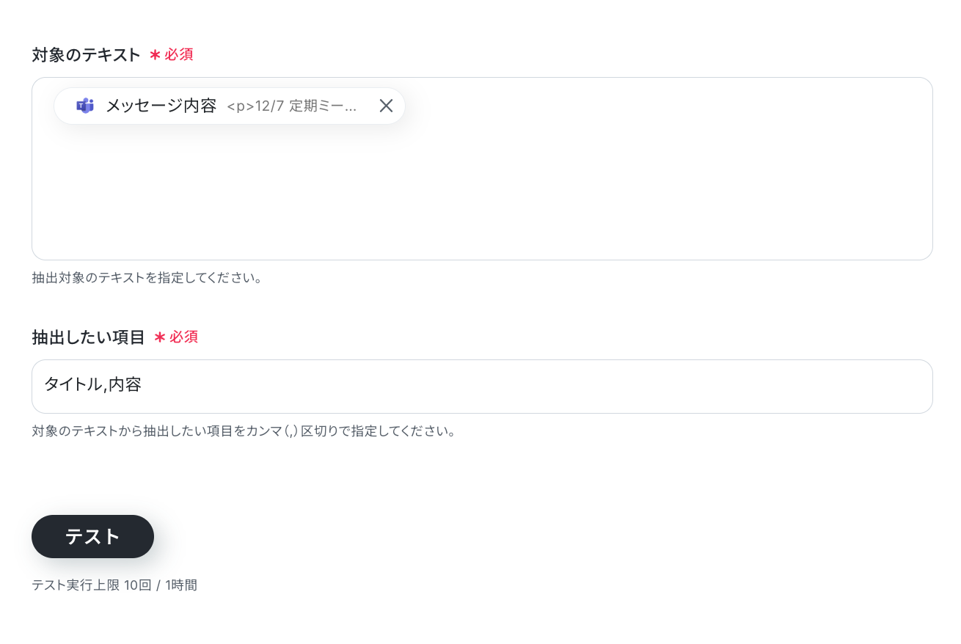Click the 必須 marker beside 対象のテキスト
This screenshot has width=961, height=644.
click(x=179, y=55)
